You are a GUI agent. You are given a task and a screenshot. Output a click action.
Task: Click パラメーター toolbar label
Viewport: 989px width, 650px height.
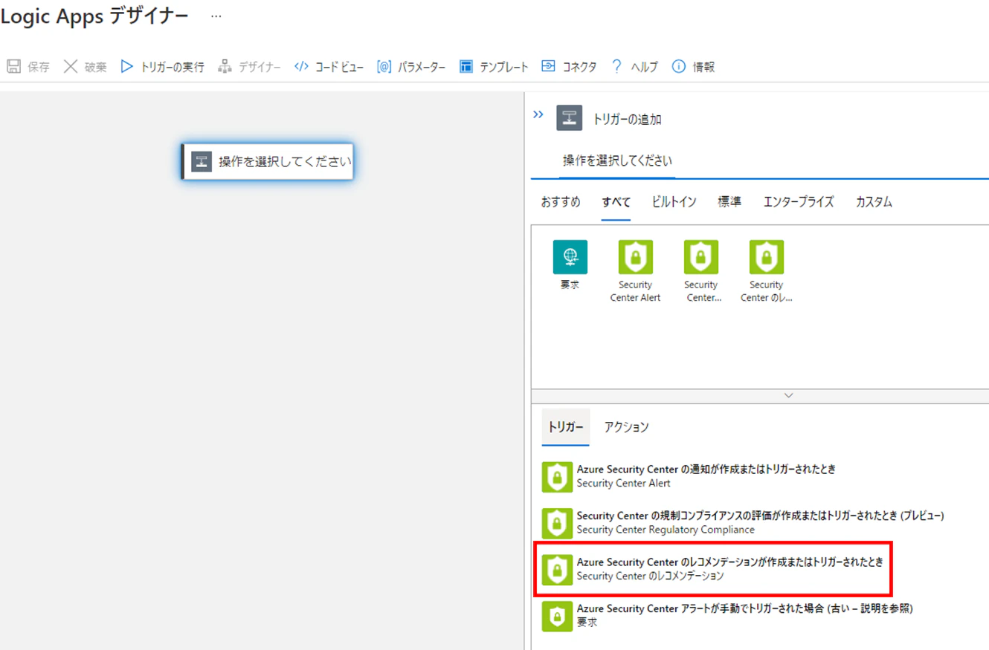click(422, 67)
